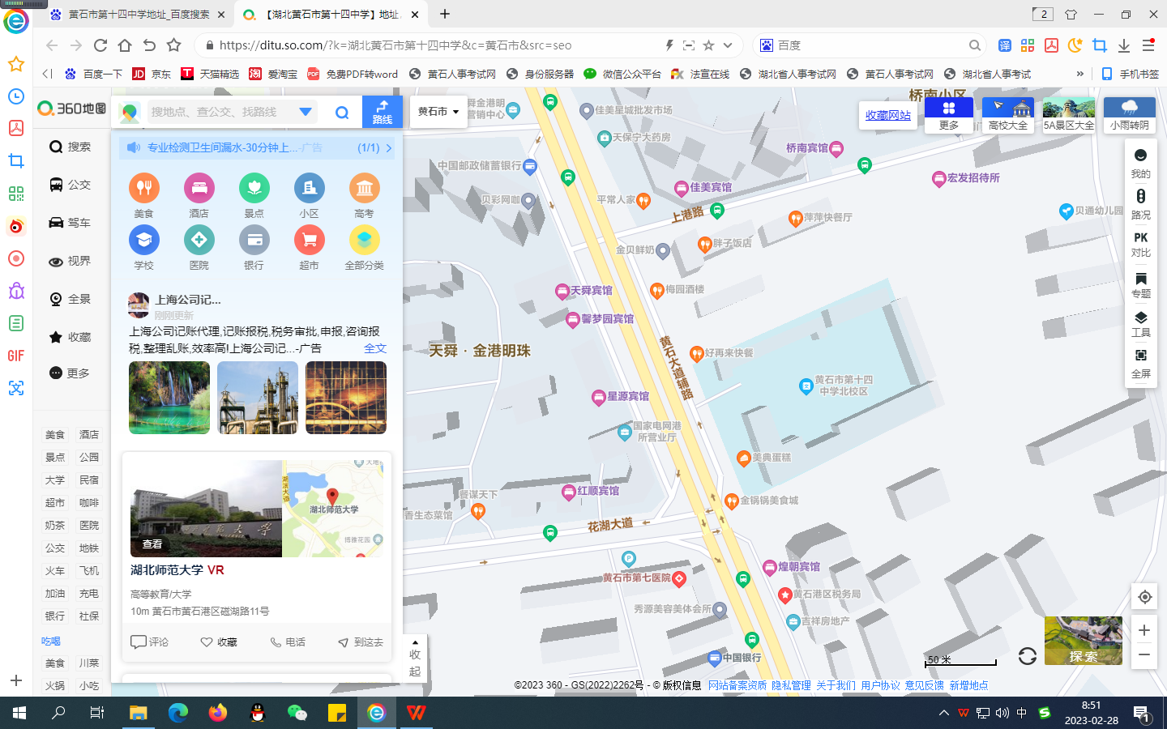This screenshot has height=729, width=1167.
Task: Click the 医院 hospital category icon
Action: point(199,241)
